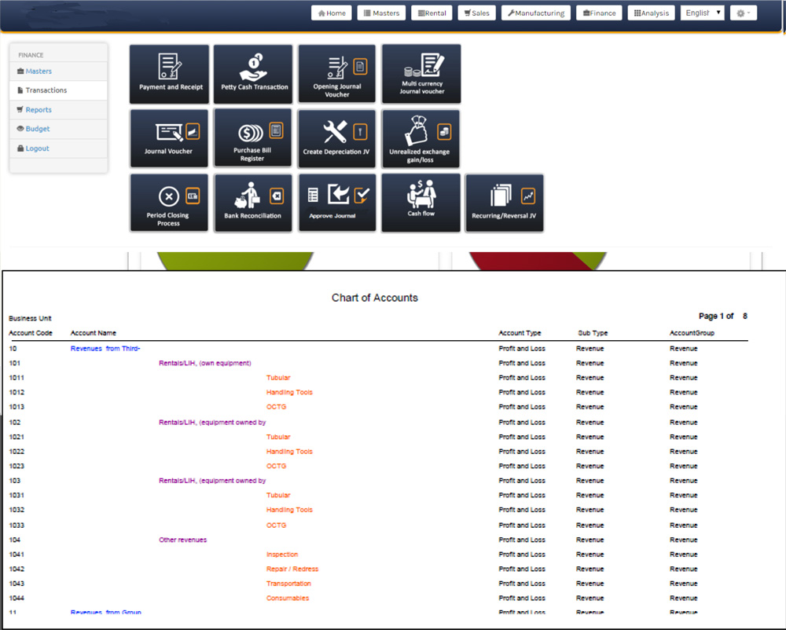Viewport: 786px width, 630px height.
Task: Open the Cash flow tile
Action: pos(421,203)
